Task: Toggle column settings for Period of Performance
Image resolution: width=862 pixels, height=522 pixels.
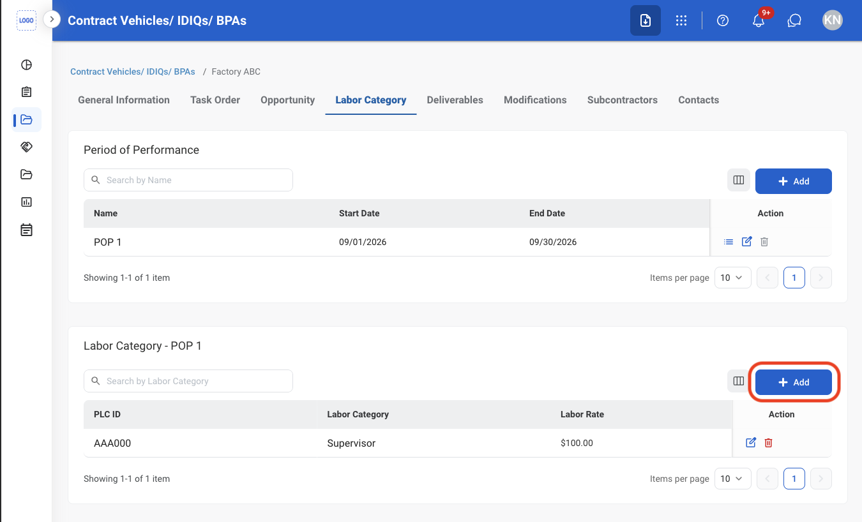Action: point(739,180)
